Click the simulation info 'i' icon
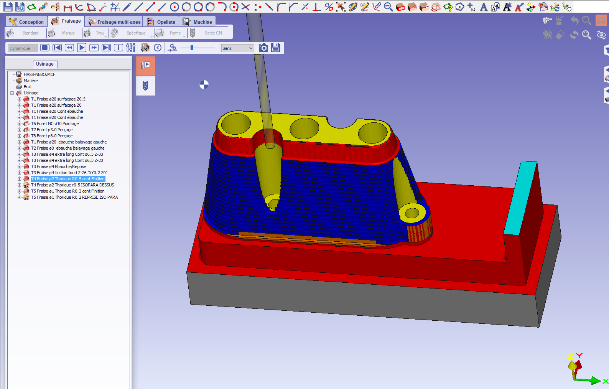Viewport: 609px width, 389px height. pos(119,48)
